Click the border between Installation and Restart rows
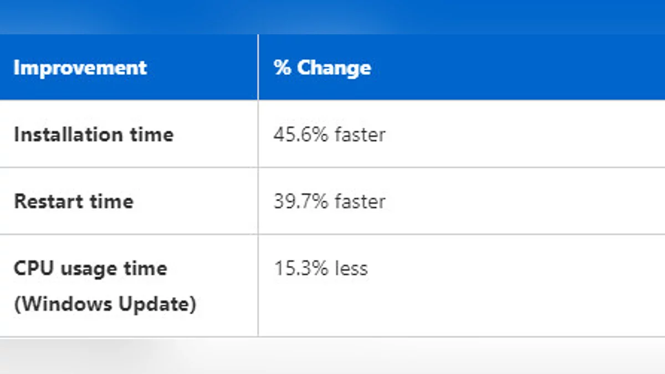 pos(332,167)
